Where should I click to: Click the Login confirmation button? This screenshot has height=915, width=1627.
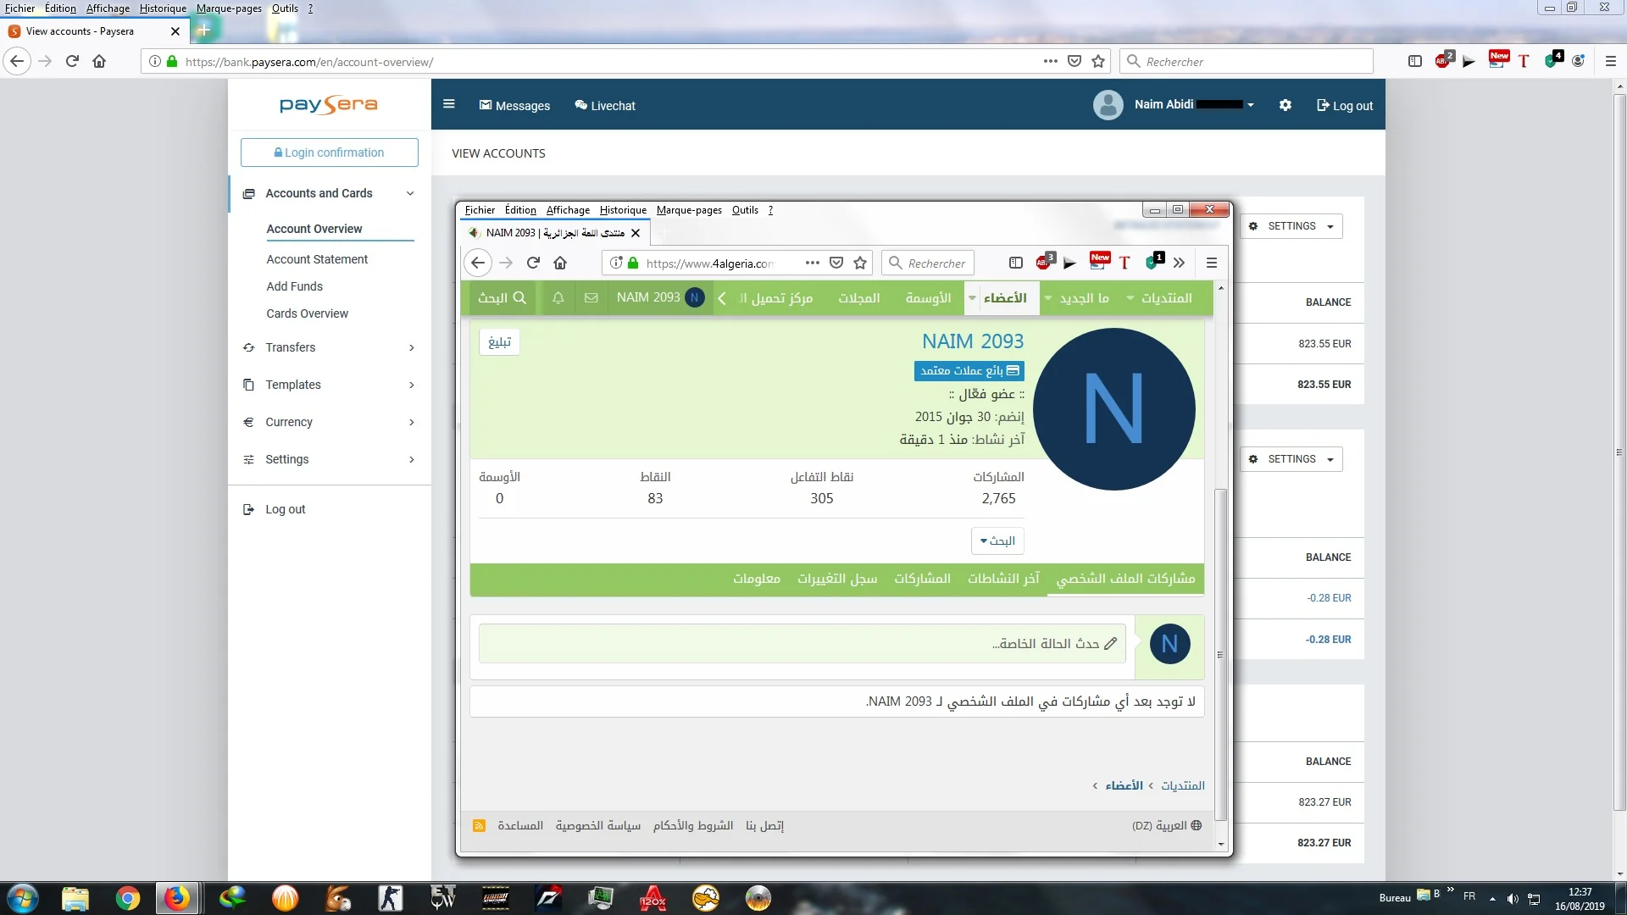[330, 152]
